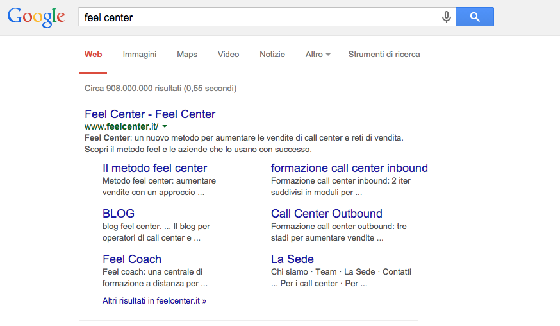Click the Google logo
This screenshot has width=560, height=326.
[36, 17]
